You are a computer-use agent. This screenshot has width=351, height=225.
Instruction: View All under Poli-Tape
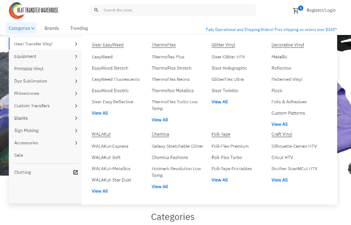[219, 180]
